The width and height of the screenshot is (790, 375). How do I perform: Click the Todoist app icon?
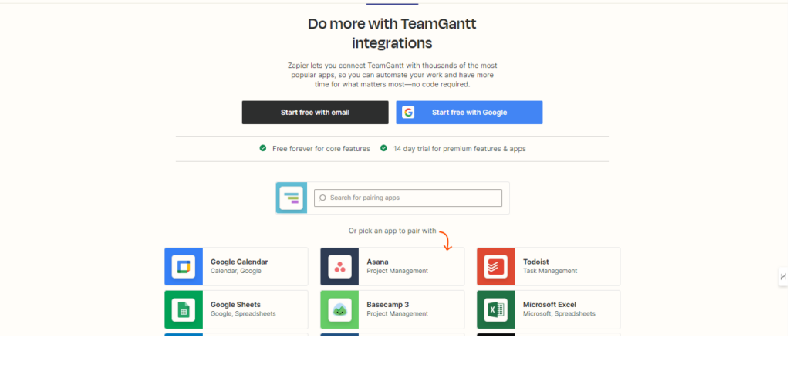496,267
